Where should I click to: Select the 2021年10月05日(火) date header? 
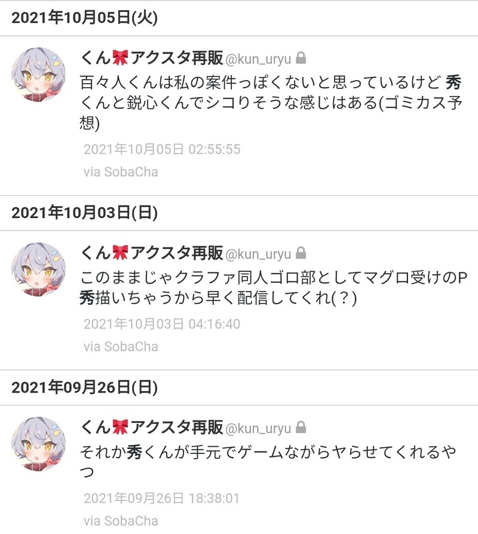(x=84, y=17)
